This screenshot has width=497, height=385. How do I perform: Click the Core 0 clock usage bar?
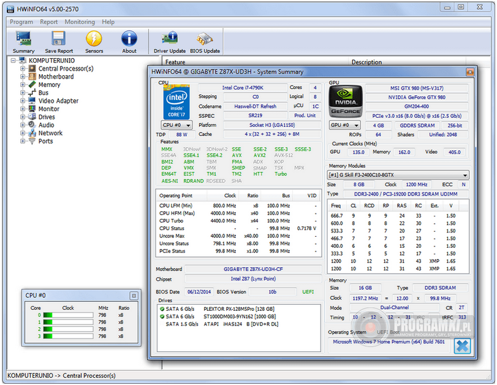pos(68,315)
